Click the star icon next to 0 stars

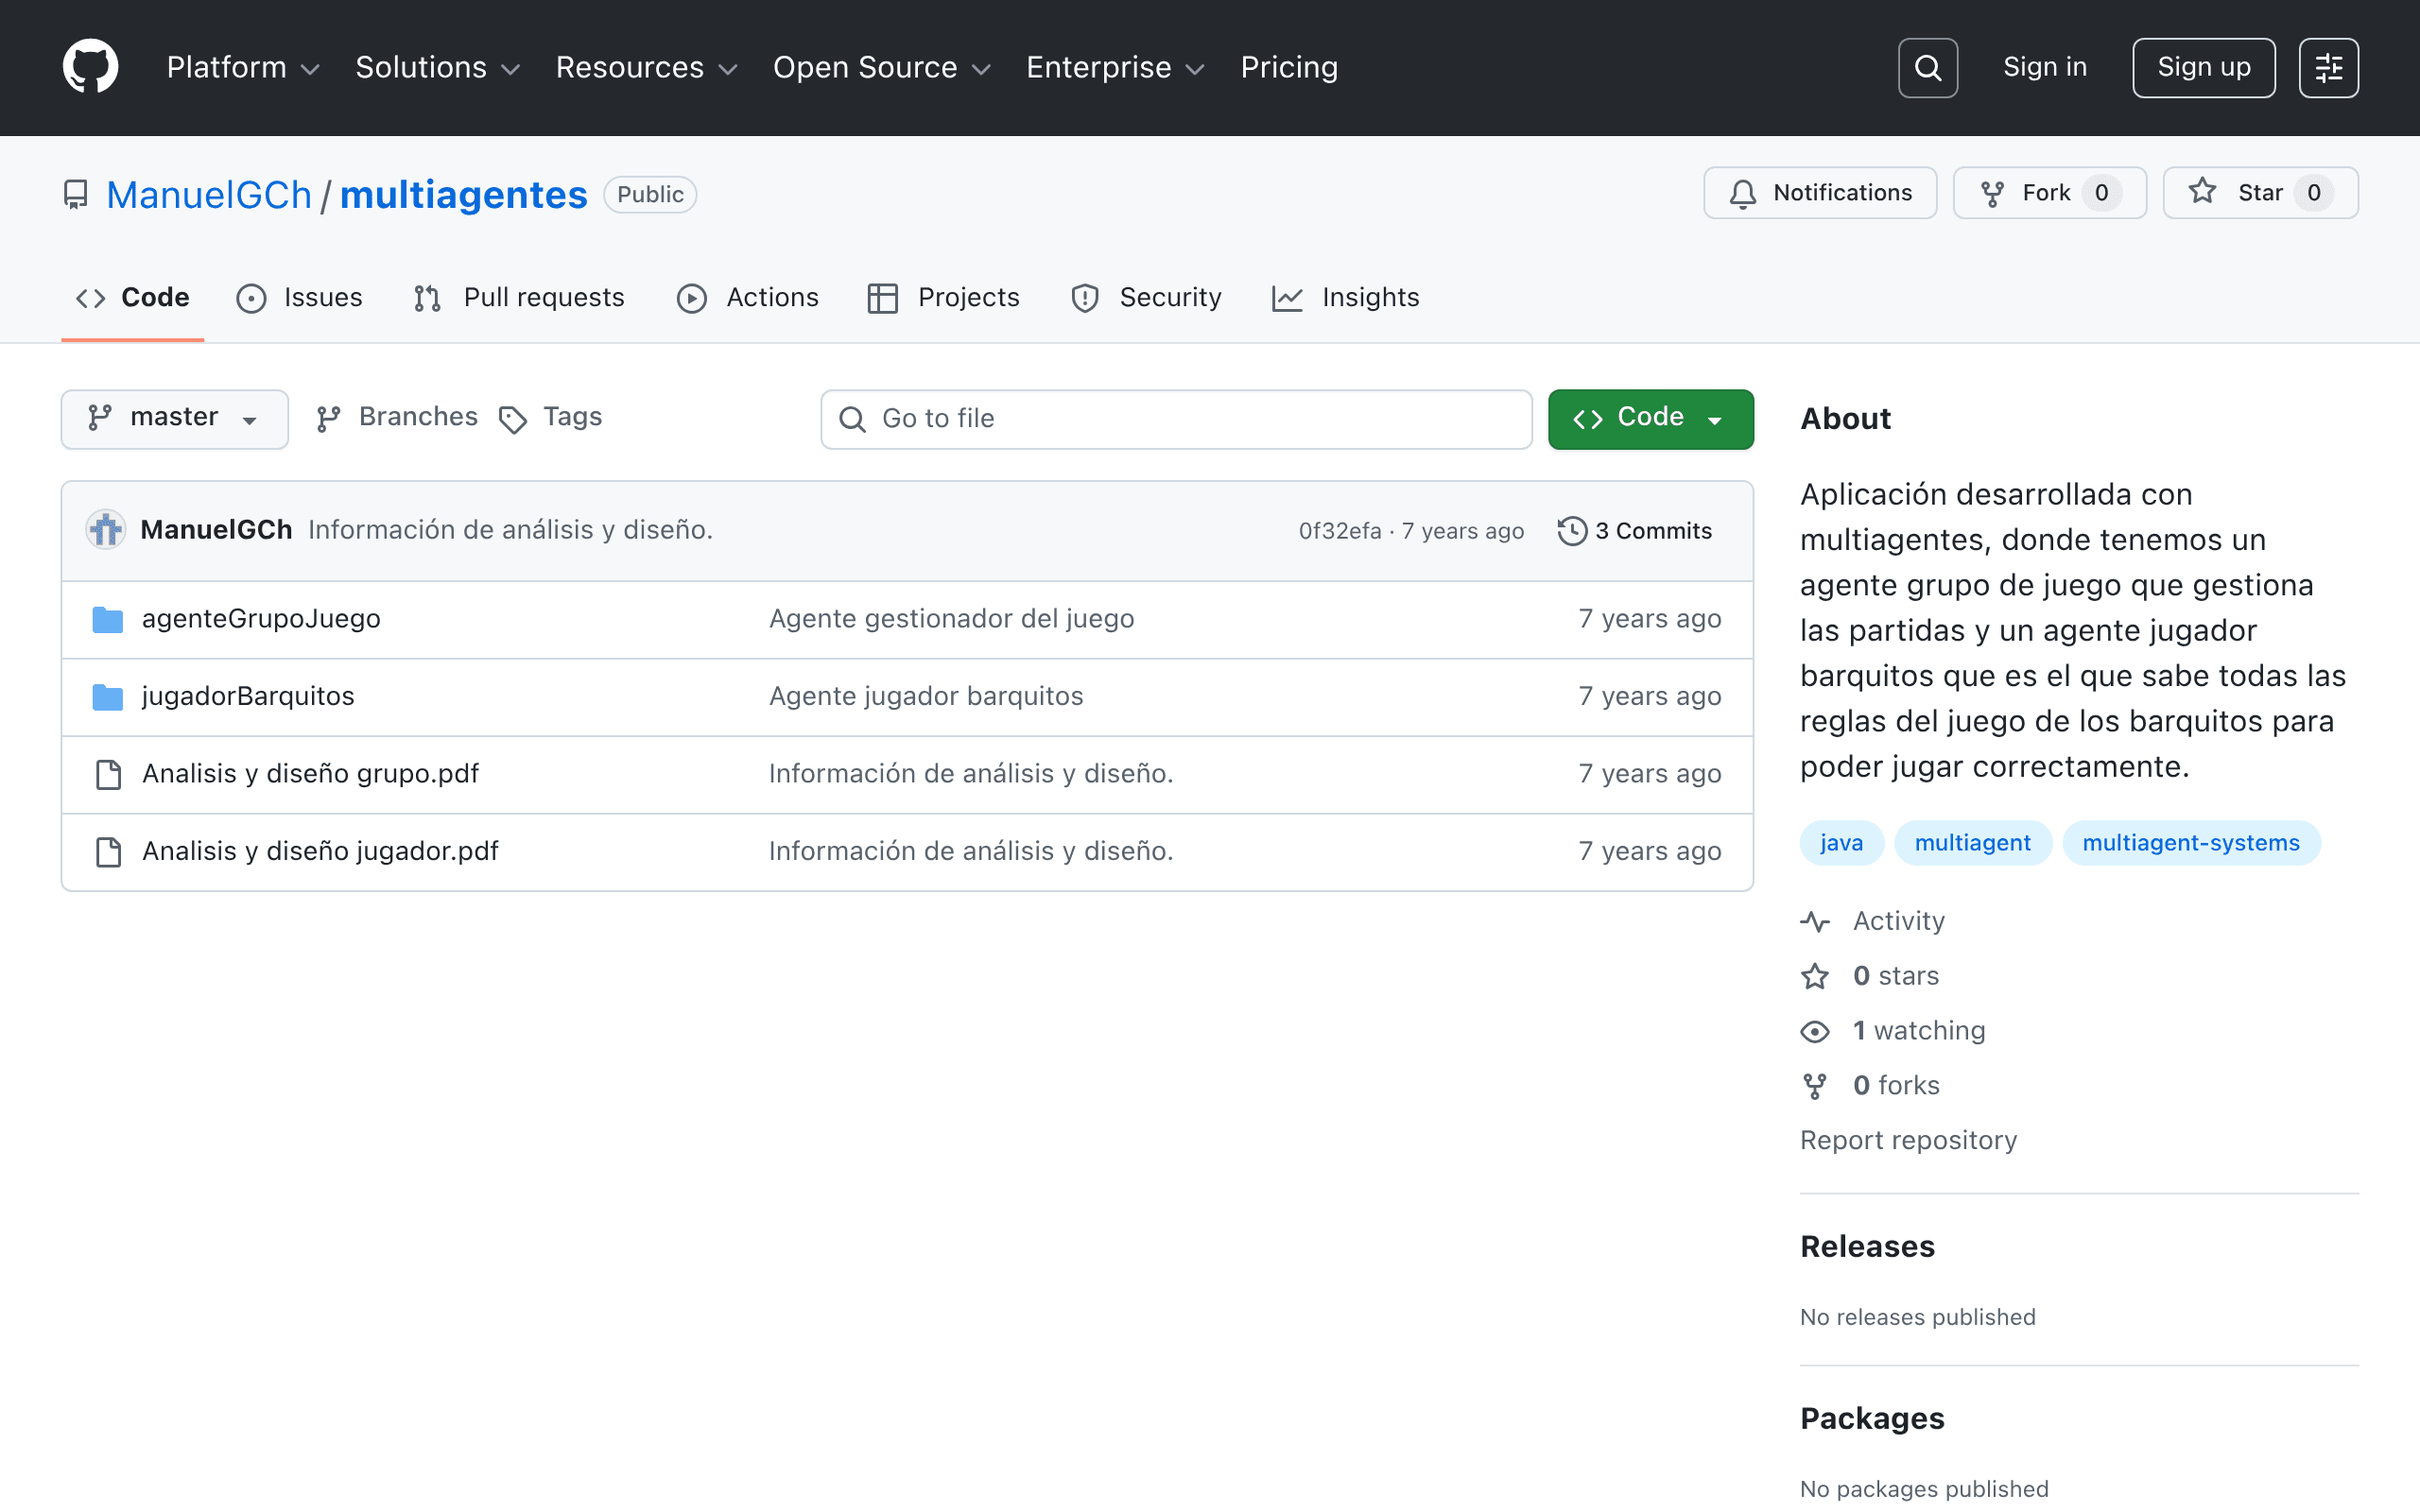click(1815, 976)
